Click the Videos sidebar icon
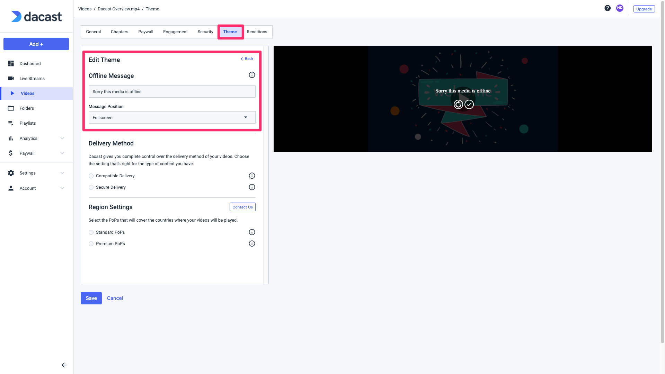 [x=11, y=93]
